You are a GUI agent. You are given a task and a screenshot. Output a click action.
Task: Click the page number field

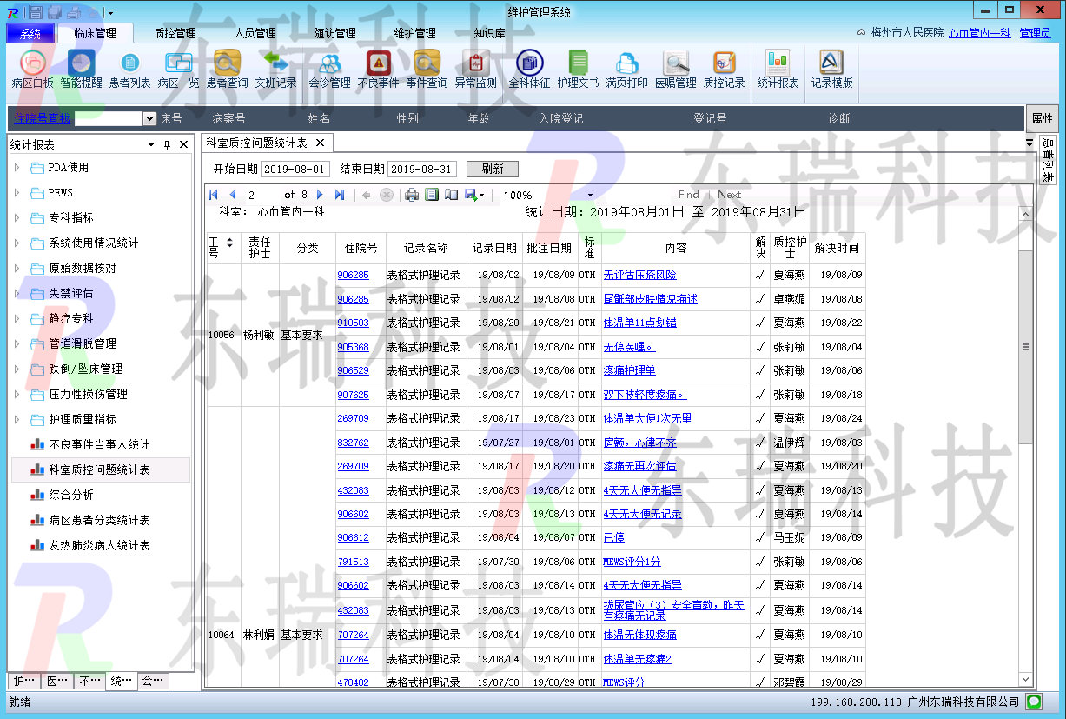[260, 195]
